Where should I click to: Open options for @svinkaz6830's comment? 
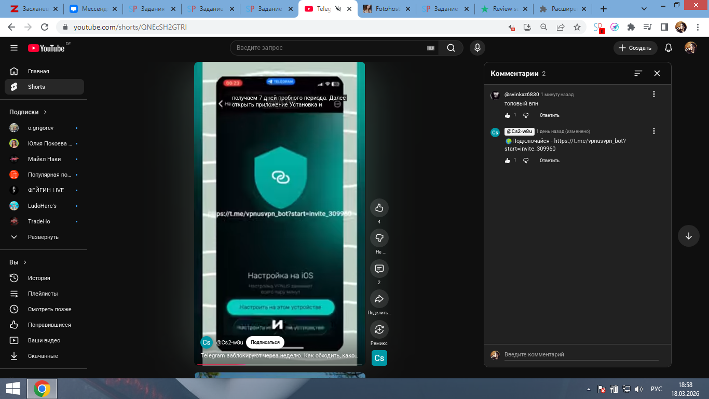[654, 94]
